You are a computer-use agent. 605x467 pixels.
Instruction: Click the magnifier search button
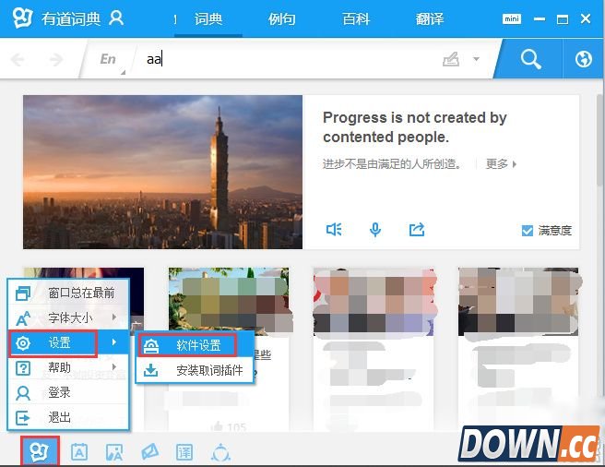(530, 59)
